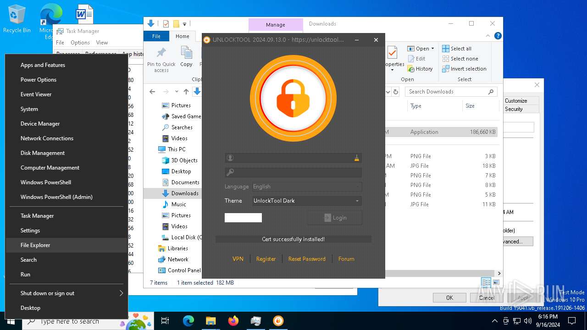
Task: Click the Back arrow in Explorer navigation
Action: (152, 92)
